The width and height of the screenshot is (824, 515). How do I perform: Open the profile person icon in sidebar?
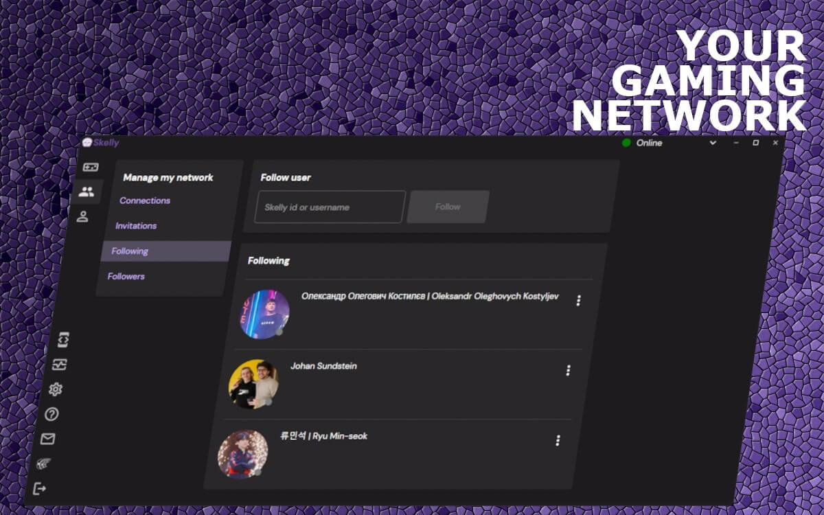(x=82, y=217)
